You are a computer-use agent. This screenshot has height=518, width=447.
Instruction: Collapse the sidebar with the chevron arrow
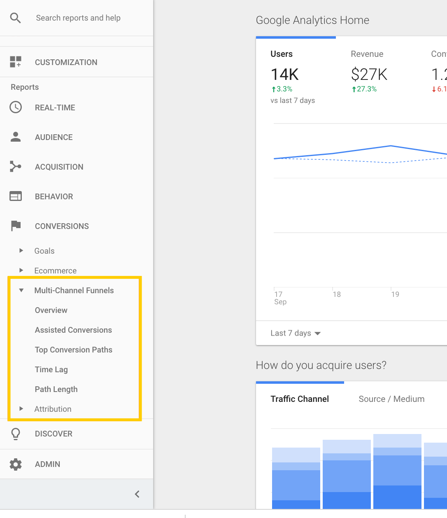click(137, 494)
